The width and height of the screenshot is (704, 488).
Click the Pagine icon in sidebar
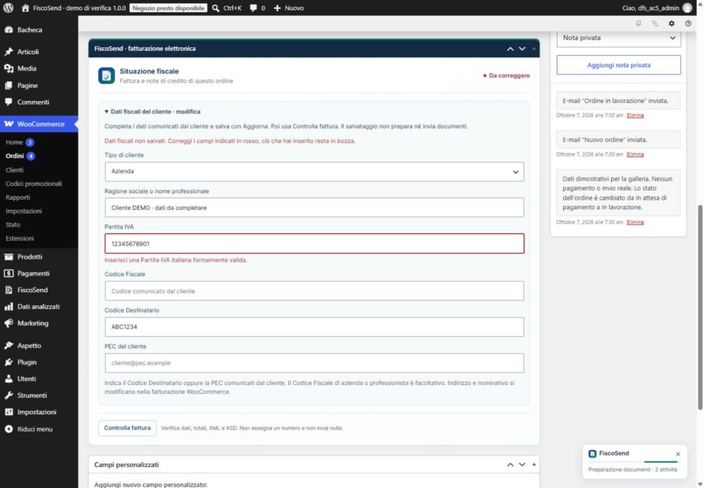click(8, 85)
